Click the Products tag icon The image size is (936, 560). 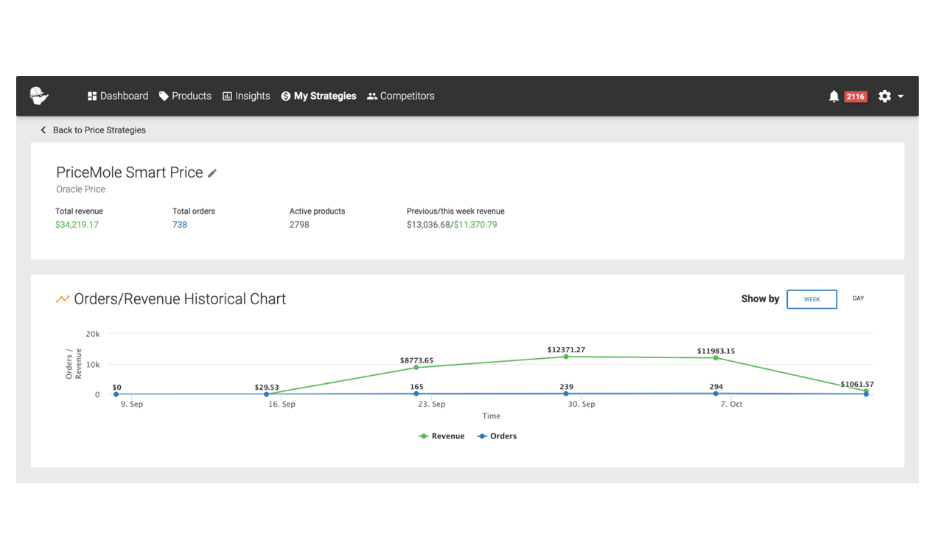[164, 97]
